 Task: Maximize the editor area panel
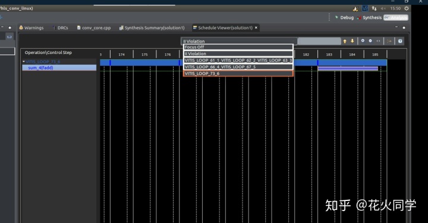tap(404, 27)
